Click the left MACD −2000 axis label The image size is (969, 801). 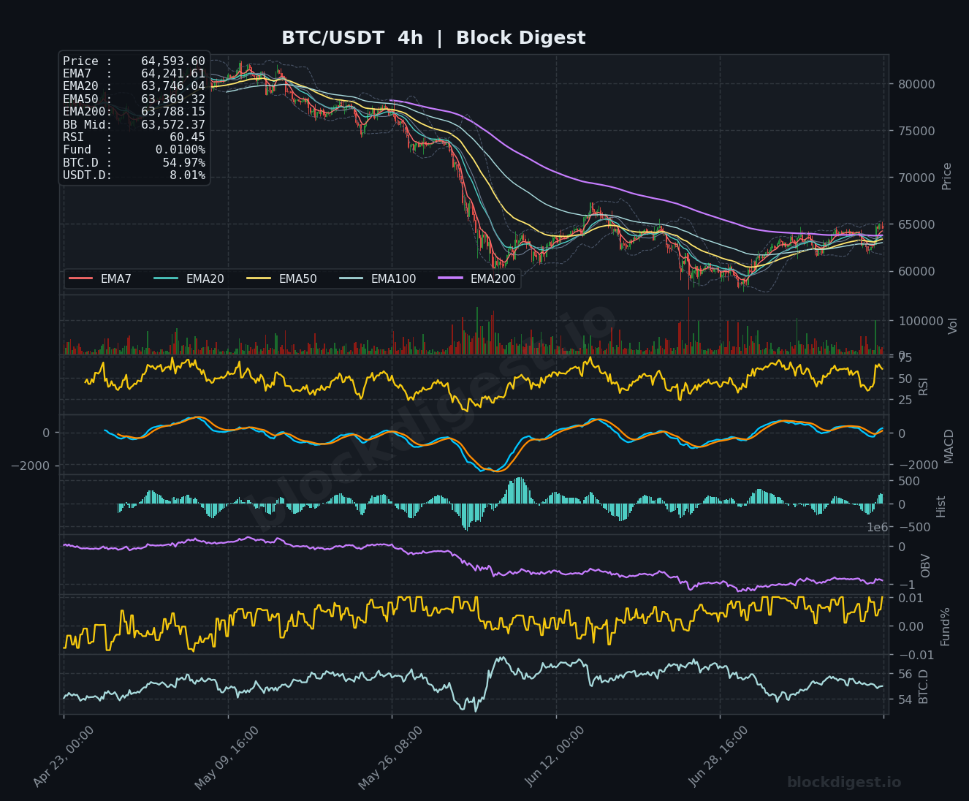pos(29,466)
